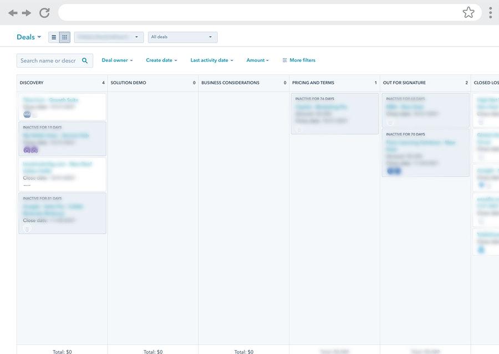The image size is (499, 354).
Task: Click the Solution Demo column header
Action: 153,83
